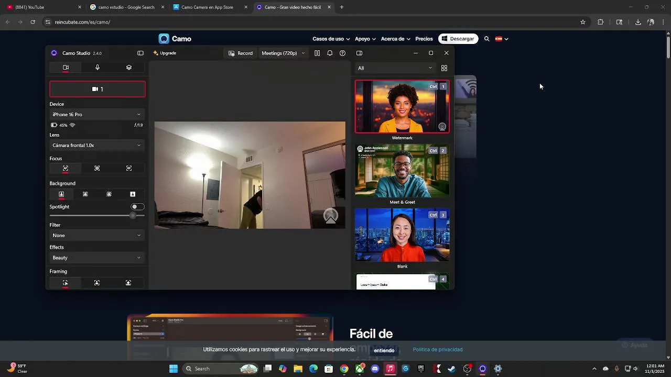Accept cookies with the entiendo button
This screenshot has height=377, width=671.
(384, 350)
